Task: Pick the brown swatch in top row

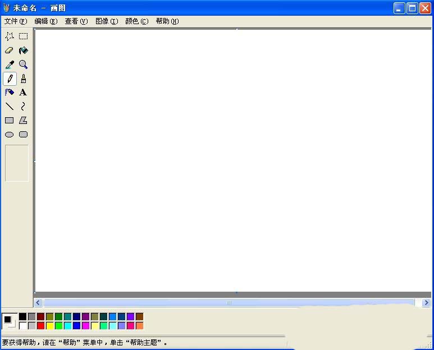Action: point(139,317)
